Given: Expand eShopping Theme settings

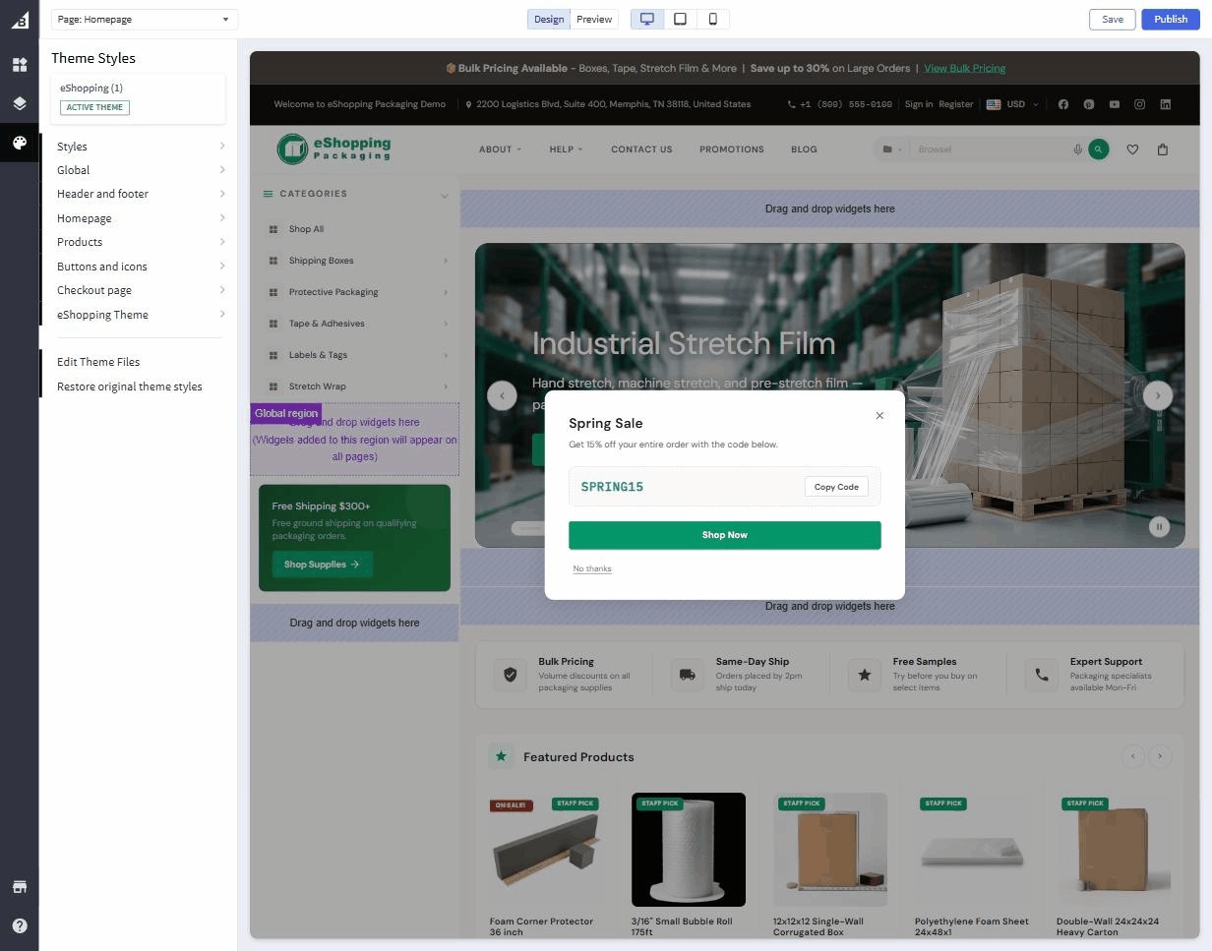Looking at the screenshot, I should [139, 315].
